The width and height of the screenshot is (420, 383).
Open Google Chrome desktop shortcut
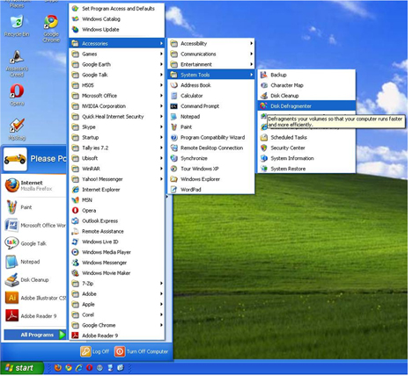pyautogui.click(x=51, y=29)
